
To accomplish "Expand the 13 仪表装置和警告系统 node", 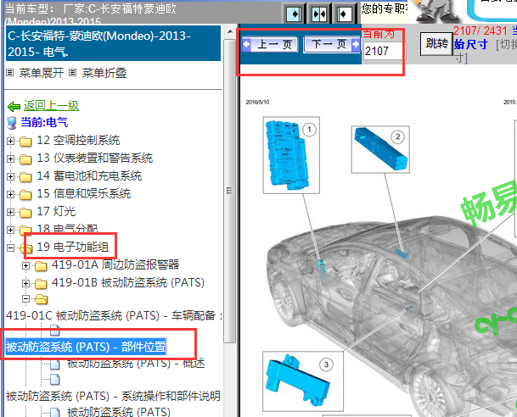I will click(x=10, y=159).
